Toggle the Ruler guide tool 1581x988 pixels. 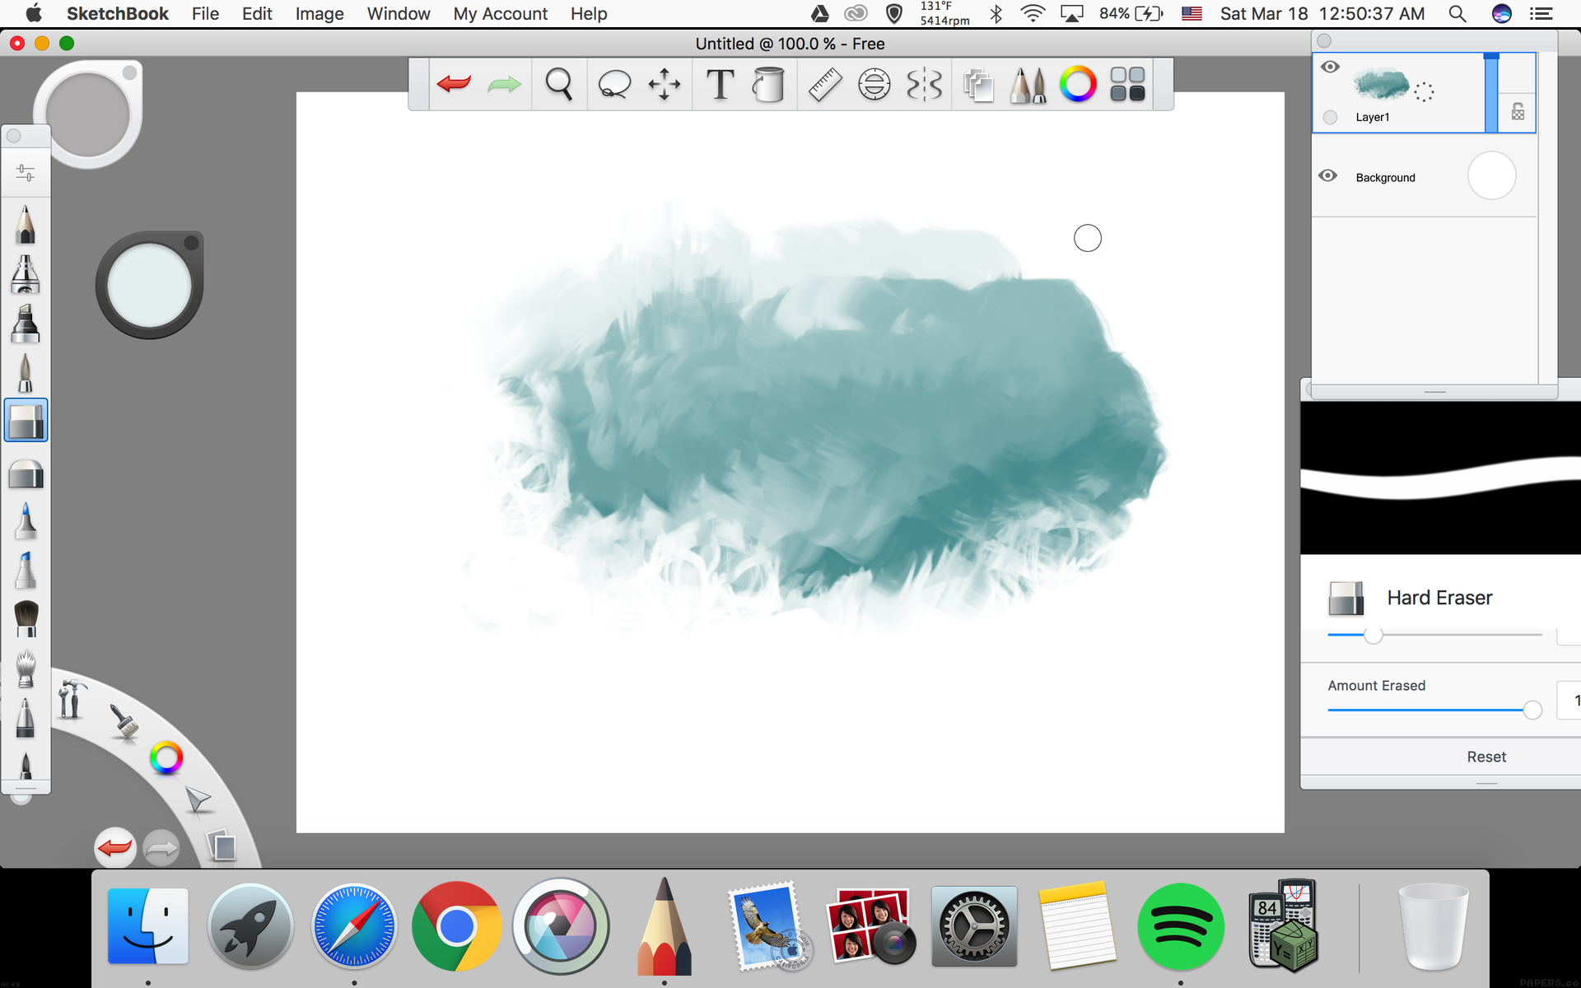824,84
